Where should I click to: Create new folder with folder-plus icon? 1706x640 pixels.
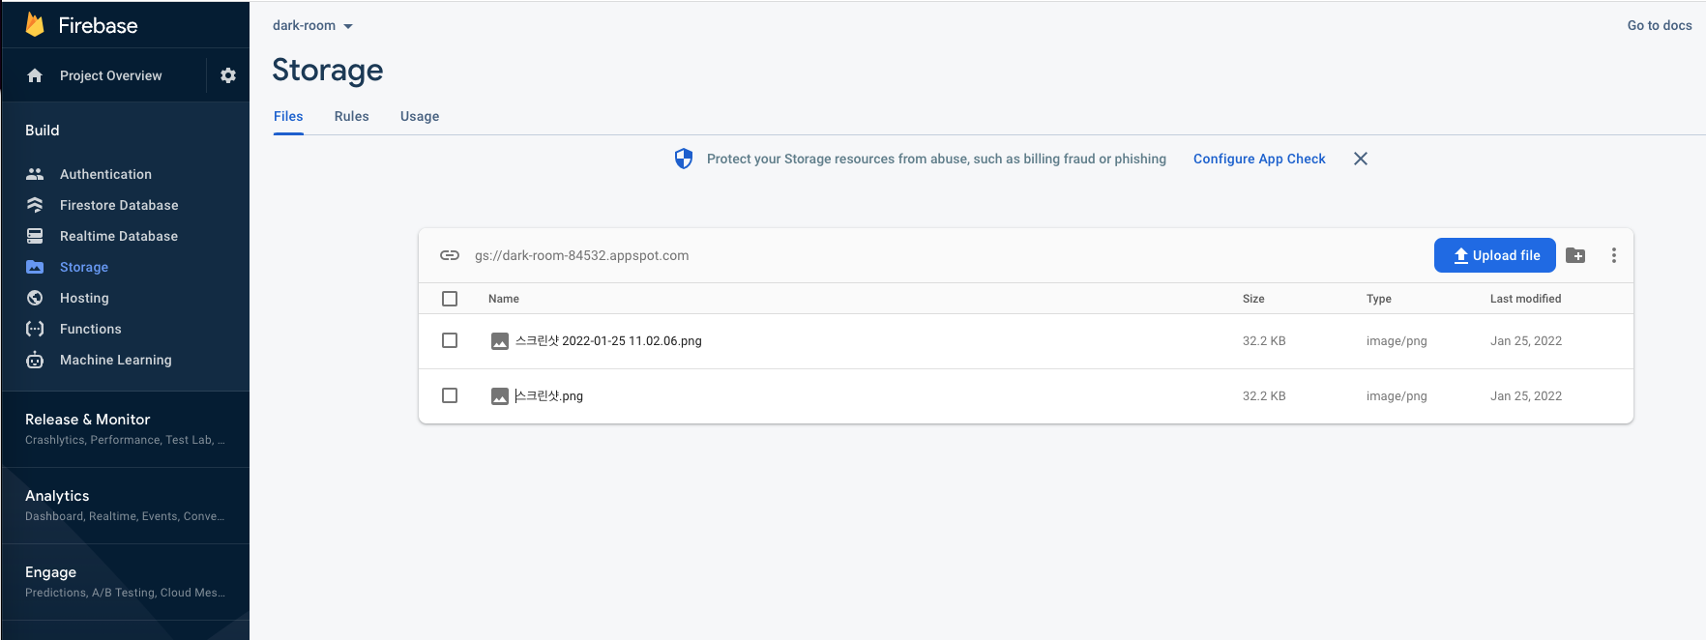tap(1575, 255)
